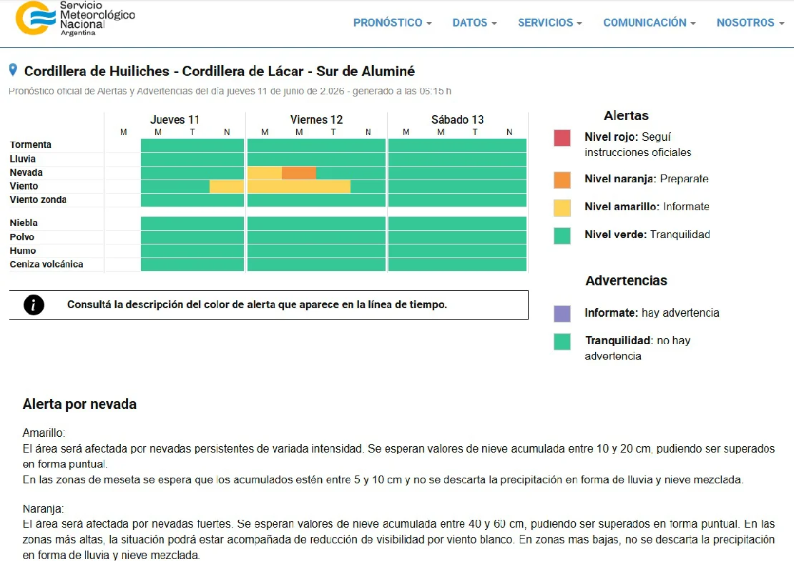Click the yellow Nevada block Viernes early morning
The width and height of the screenshot is (794, 567).
click(265, 172)
